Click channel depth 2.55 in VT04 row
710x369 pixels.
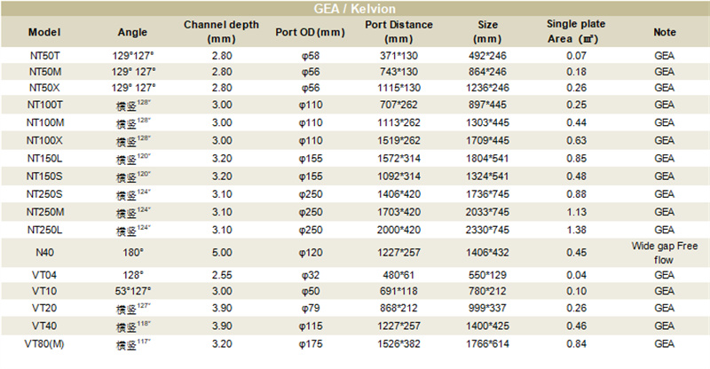tap(222, 275)
